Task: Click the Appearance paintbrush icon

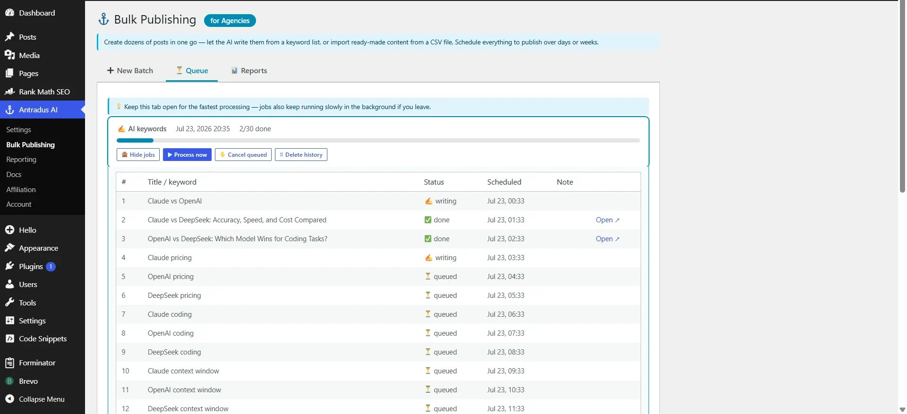Action: click(x=9, y=248)
